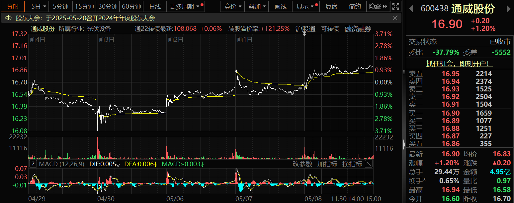Click the 委比 value -37.79%
The image size is (514, 203).
[446, 52]
